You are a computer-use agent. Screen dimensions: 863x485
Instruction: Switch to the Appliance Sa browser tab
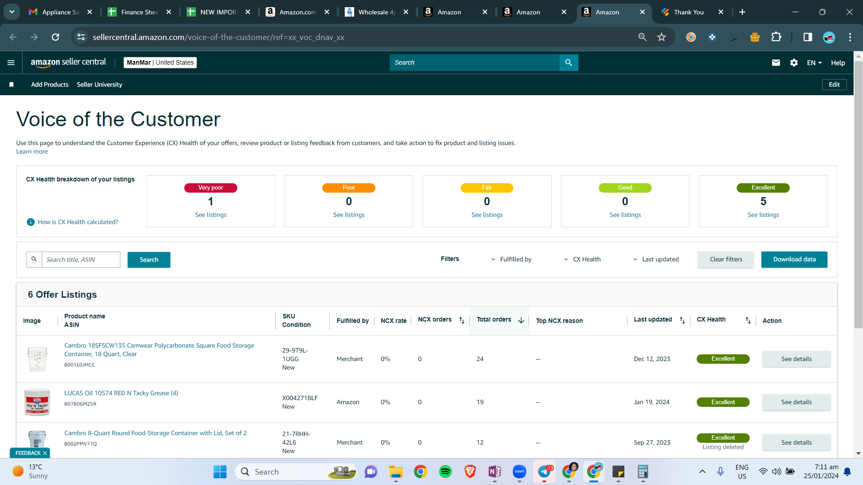[x=60, y=12]
